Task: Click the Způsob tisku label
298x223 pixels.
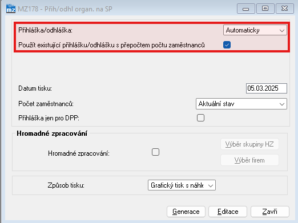Action: (66, 185)
